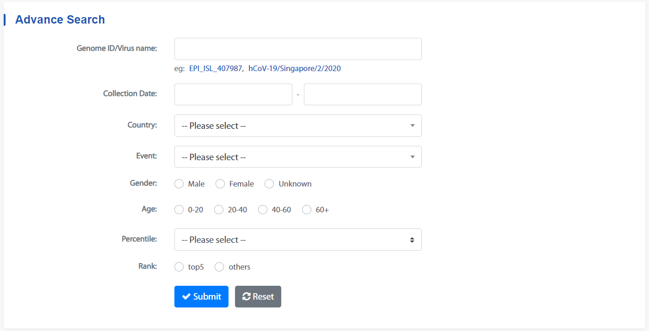
Task: Click the Genome ID/Virus name label
Action: [117, 48]
